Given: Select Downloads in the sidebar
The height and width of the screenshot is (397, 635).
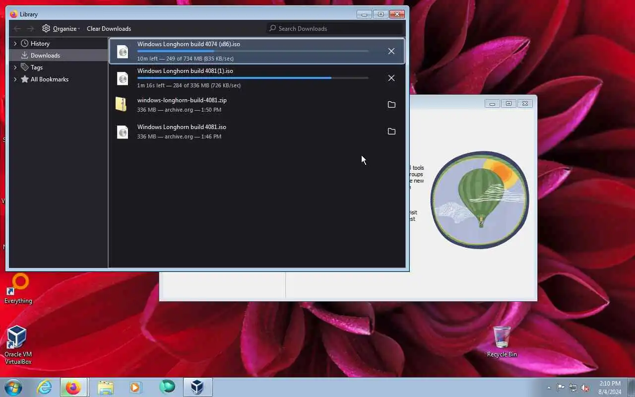Looking at the screenshot, I should (x=59, y=55).
